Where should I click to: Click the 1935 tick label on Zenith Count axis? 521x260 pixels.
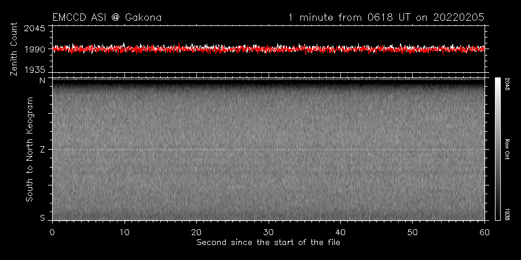coord(35,70)
